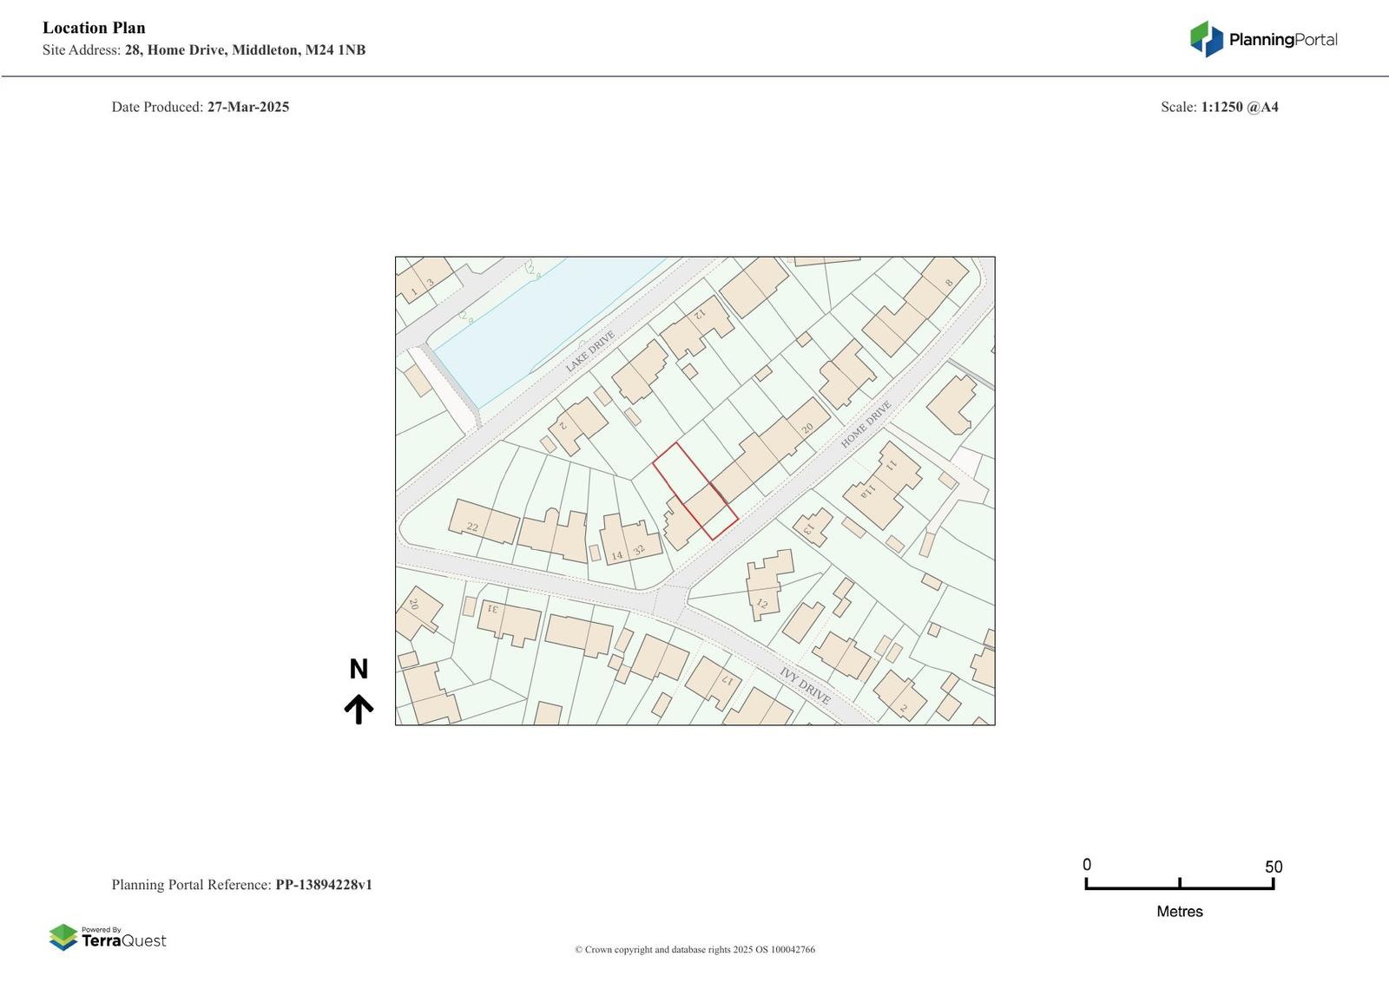This screenshot has height=982, width=1389.
Task: Click the Location Plan title
Action: (x=94, y=28)
